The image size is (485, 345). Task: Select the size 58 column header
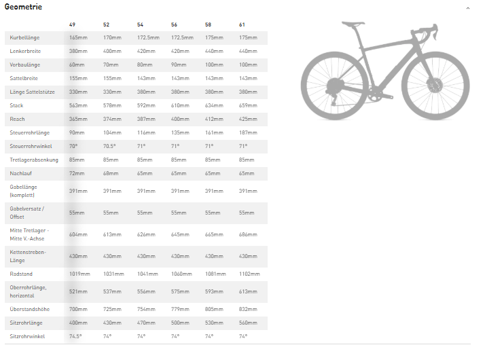pos(208,24)
